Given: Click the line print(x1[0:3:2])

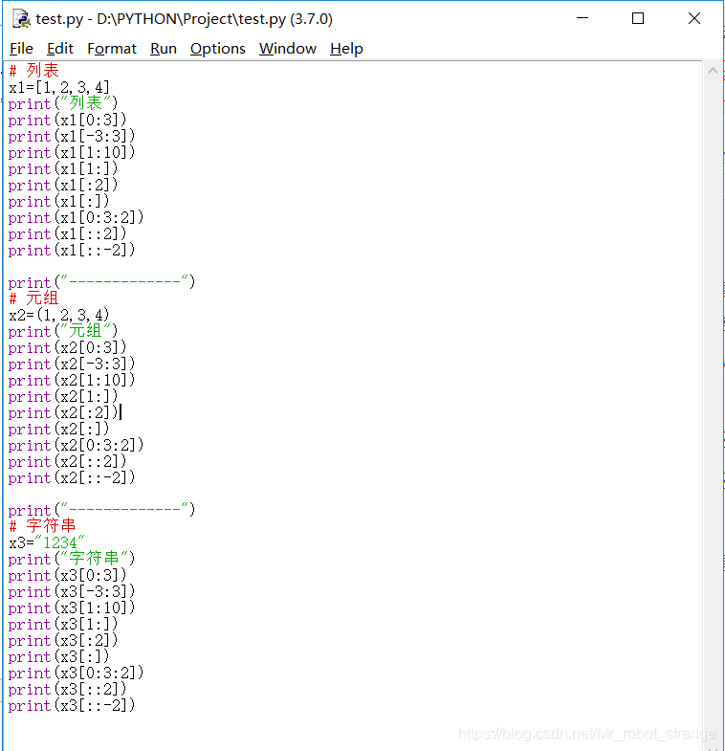Looking at the screenshot, I should point(76,217).
